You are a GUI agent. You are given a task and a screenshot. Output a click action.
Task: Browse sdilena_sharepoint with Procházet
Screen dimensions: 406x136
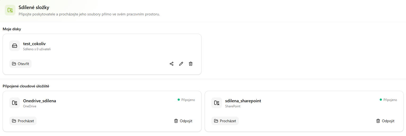click(225, 121)
